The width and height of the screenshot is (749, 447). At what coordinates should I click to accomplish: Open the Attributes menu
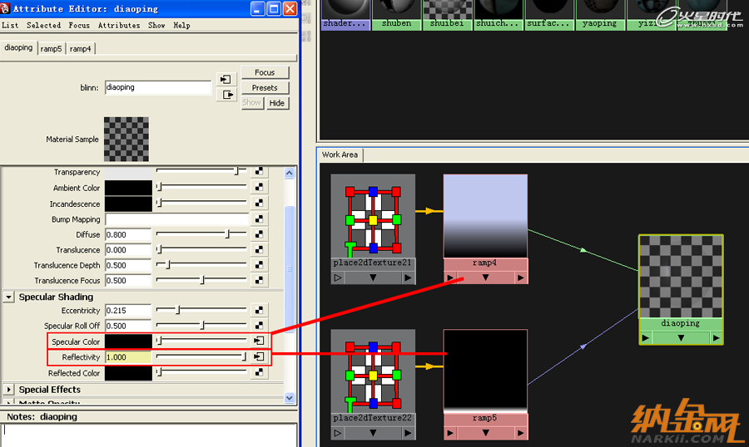pyautogui.click(x=119, y=25)
